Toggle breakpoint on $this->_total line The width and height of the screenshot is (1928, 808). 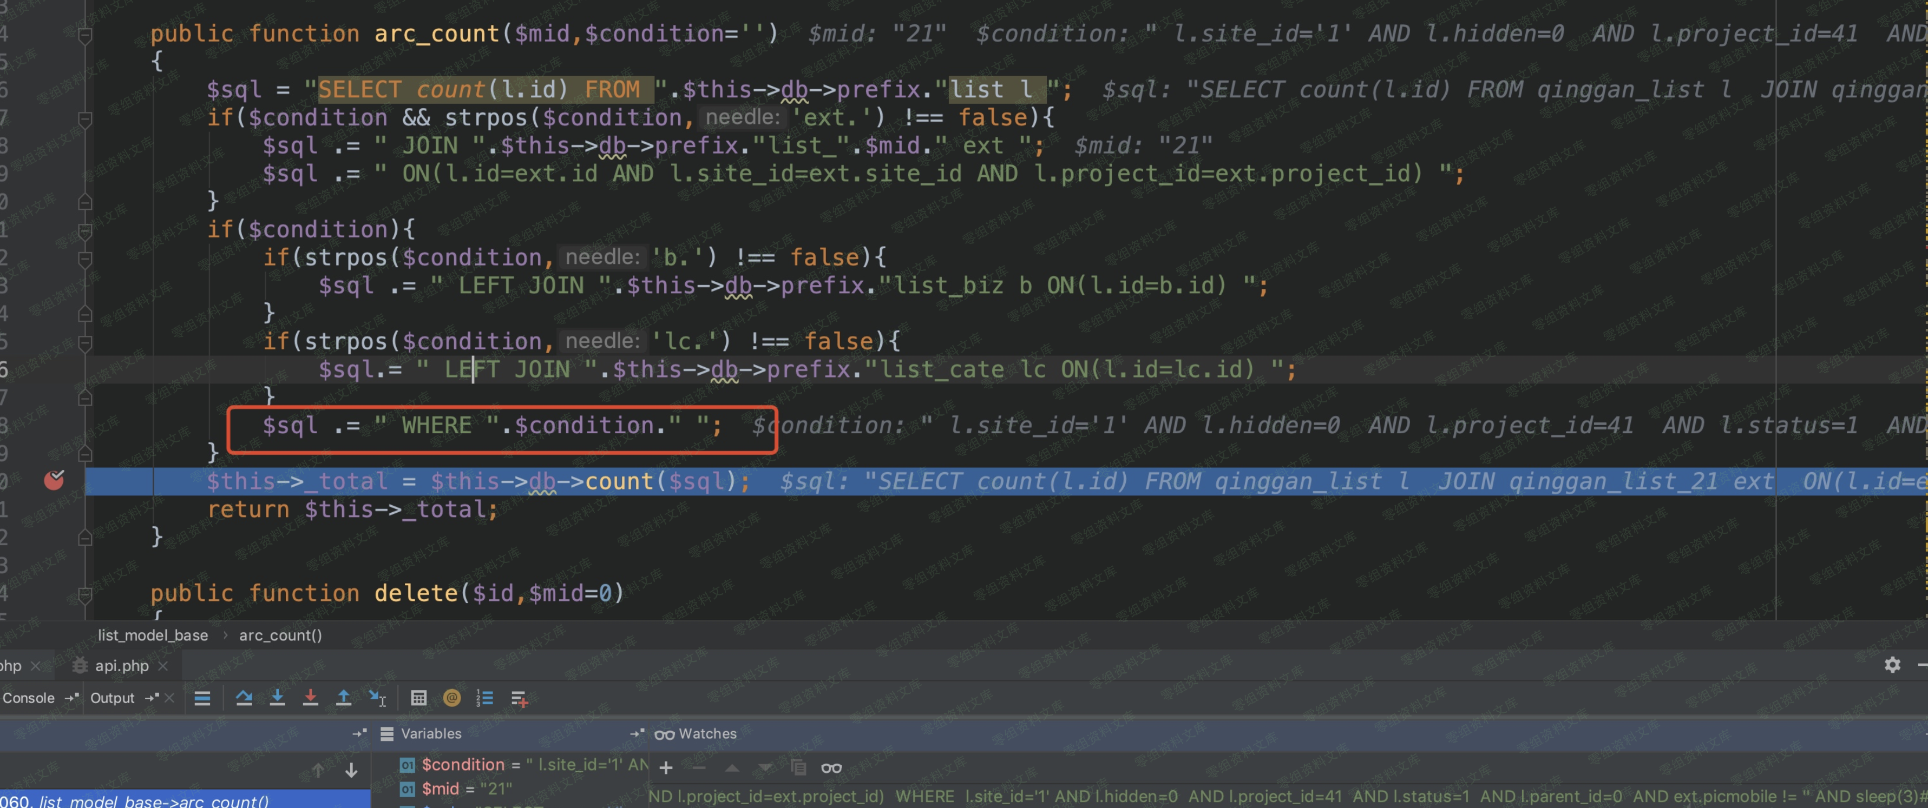tap(54, 480)
